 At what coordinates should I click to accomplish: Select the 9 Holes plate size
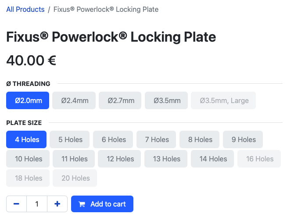click(243, 139)
